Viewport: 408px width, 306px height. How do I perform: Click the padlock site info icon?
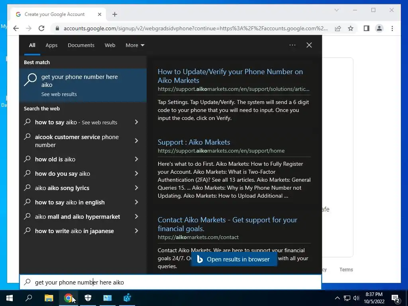57,28
